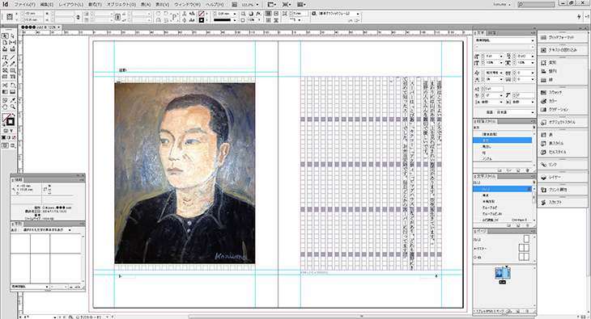Select the Pen tool
The width and height of the screenshot is (591, 319).
5,64
